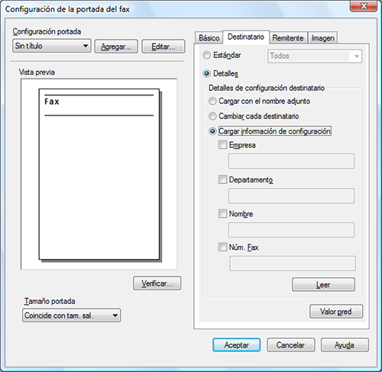
Task: Restore defaults with Valor pred
Action: tap(336, 312)
